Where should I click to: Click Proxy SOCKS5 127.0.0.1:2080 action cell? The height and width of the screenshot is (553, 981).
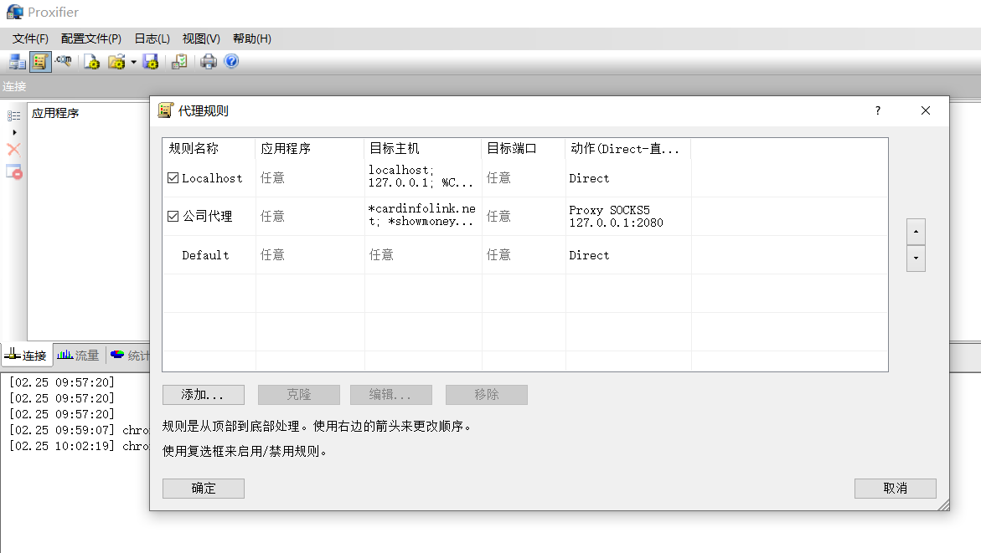point(628,216)
